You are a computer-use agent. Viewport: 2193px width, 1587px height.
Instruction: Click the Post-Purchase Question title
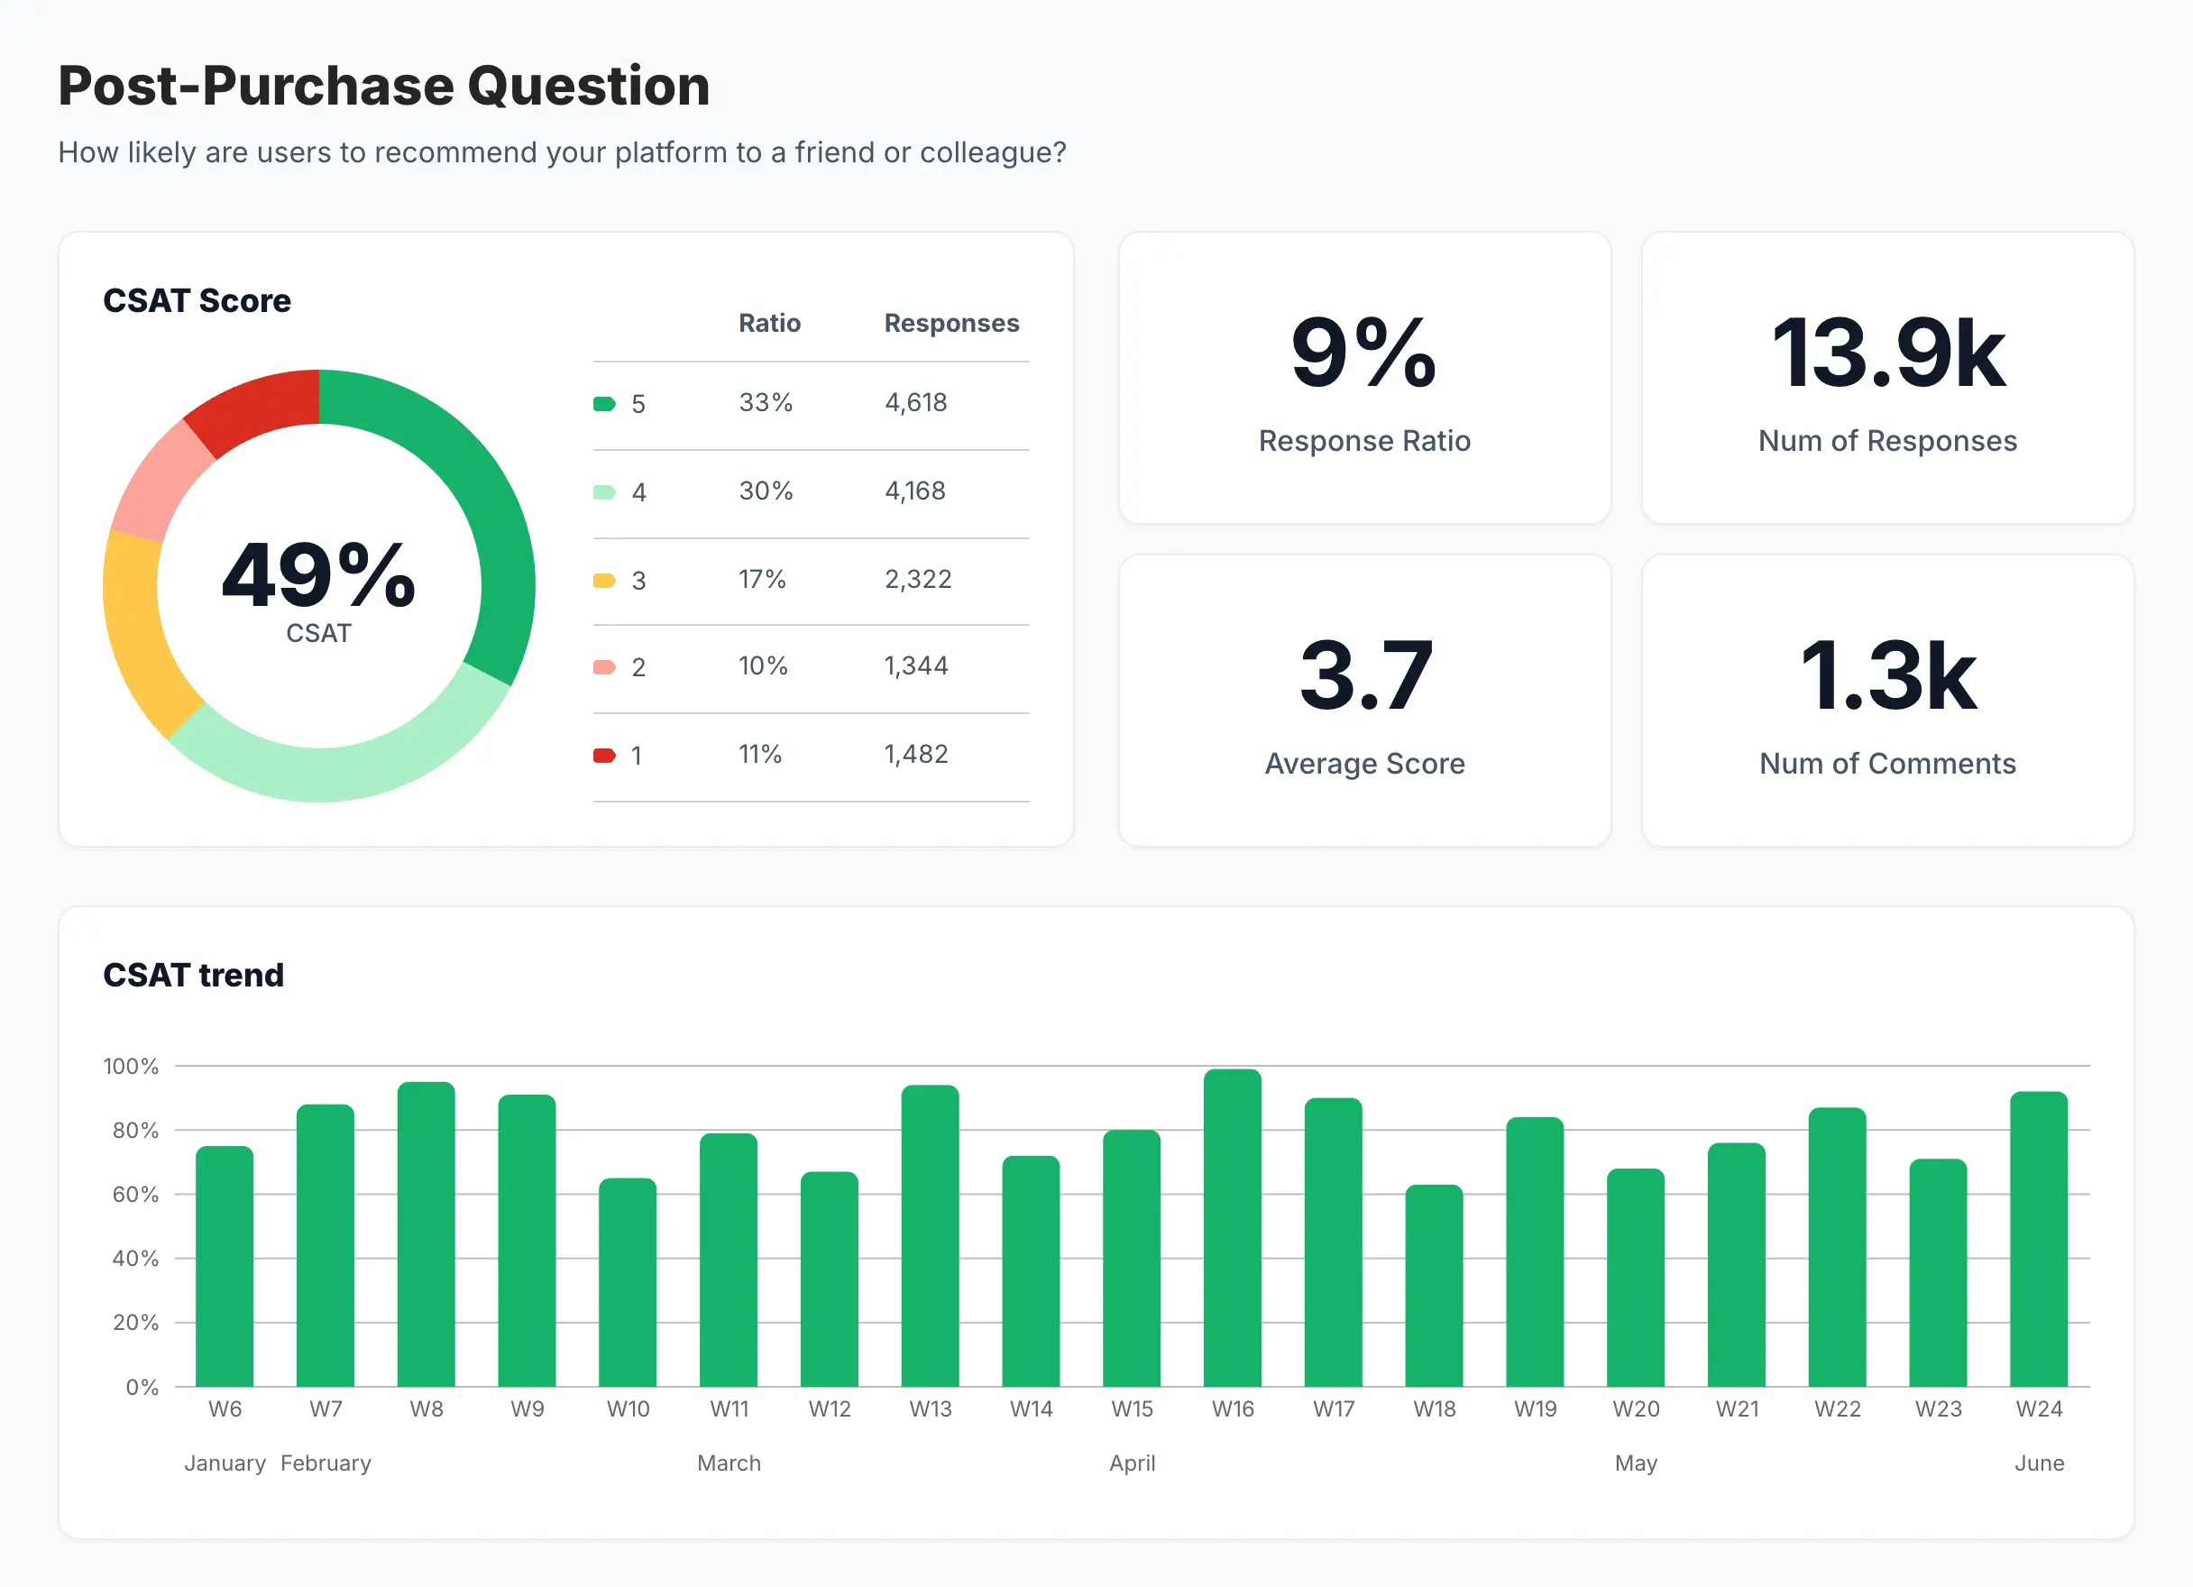(384, 85)
